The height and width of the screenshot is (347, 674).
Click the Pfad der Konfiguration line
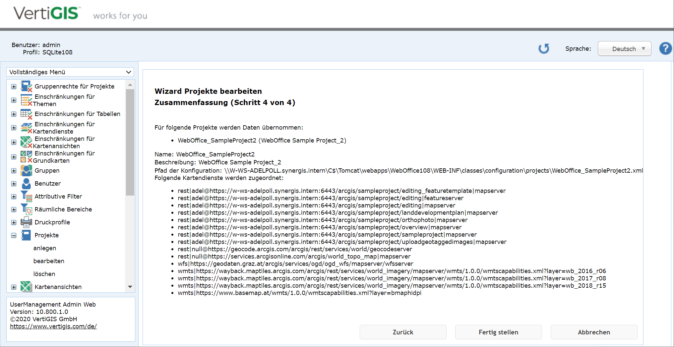pos(399,171)
